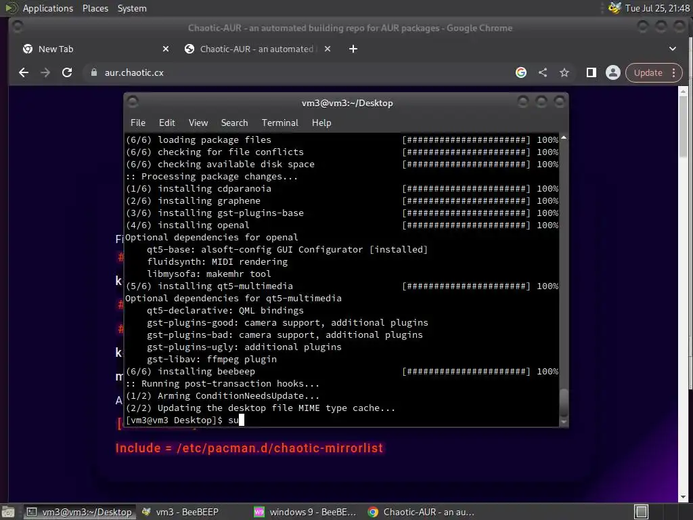Open terminal Help menu
Screen dimensions: 693x520
[x=321, y=123]
